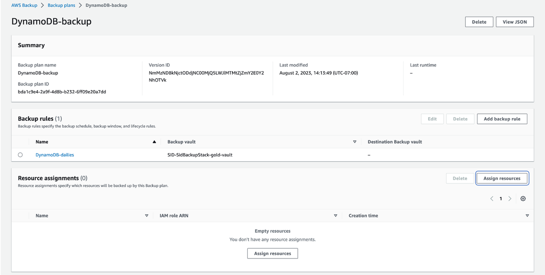
Task: Select page 1 in pagination
Action: click(x=501, y=199)
